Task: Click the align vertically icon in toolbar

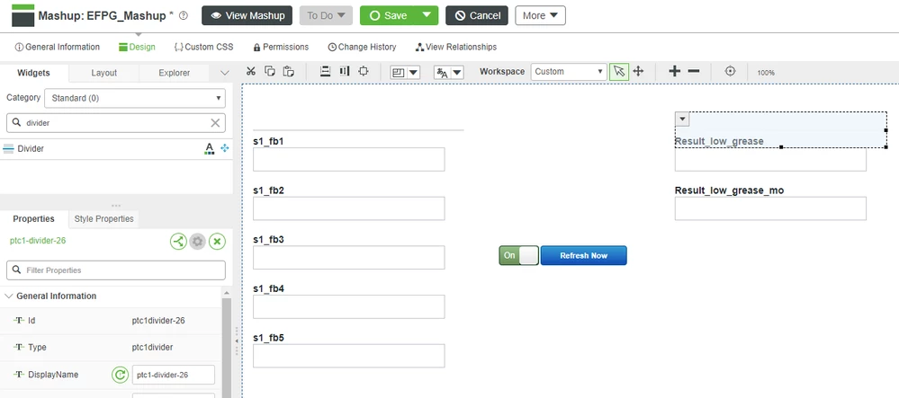Action: tap(325, 72)
